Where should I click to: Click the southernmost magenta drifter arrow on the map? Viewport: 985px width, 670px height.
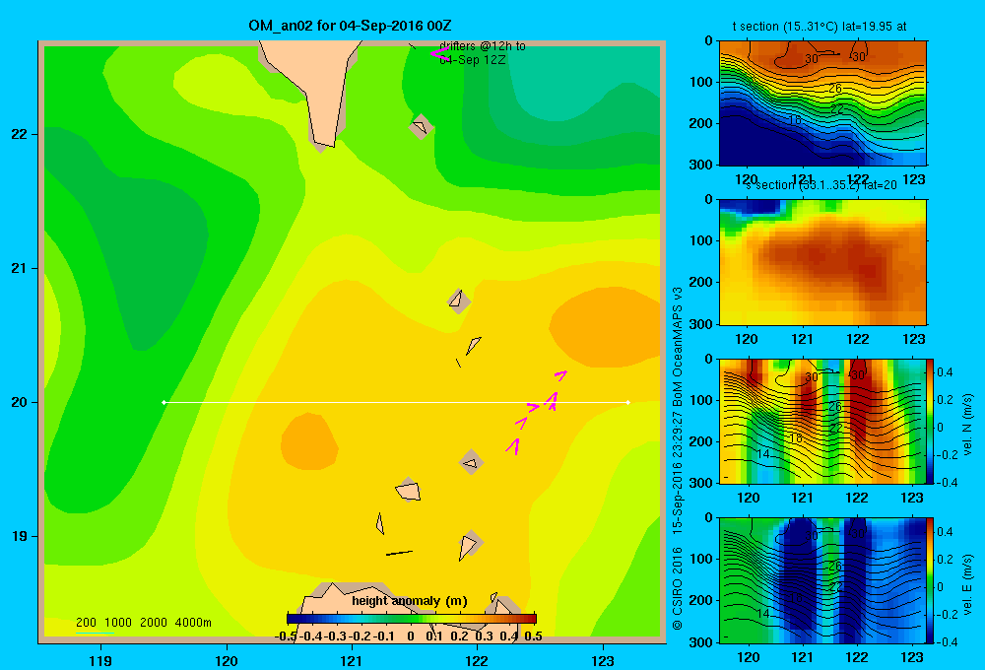coord(513,446)
